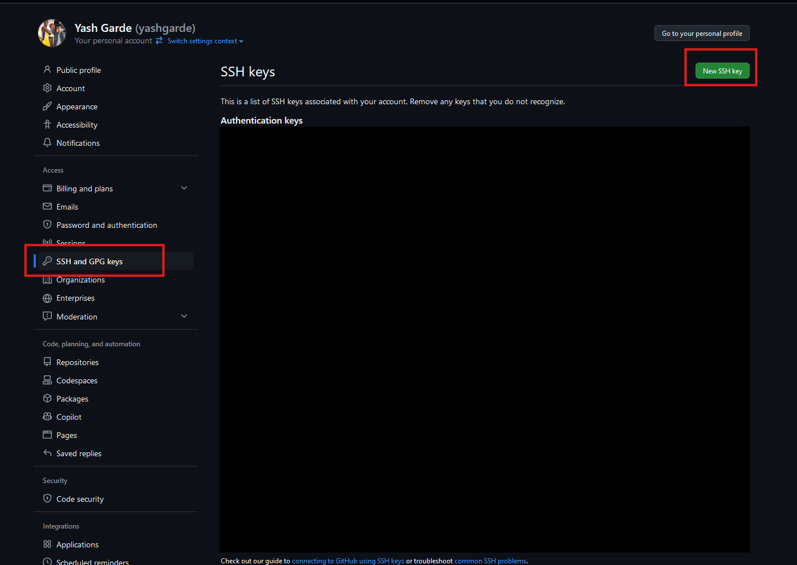Click the Emails envelope icon
The image size is (797, 565).
pos(47,206)
